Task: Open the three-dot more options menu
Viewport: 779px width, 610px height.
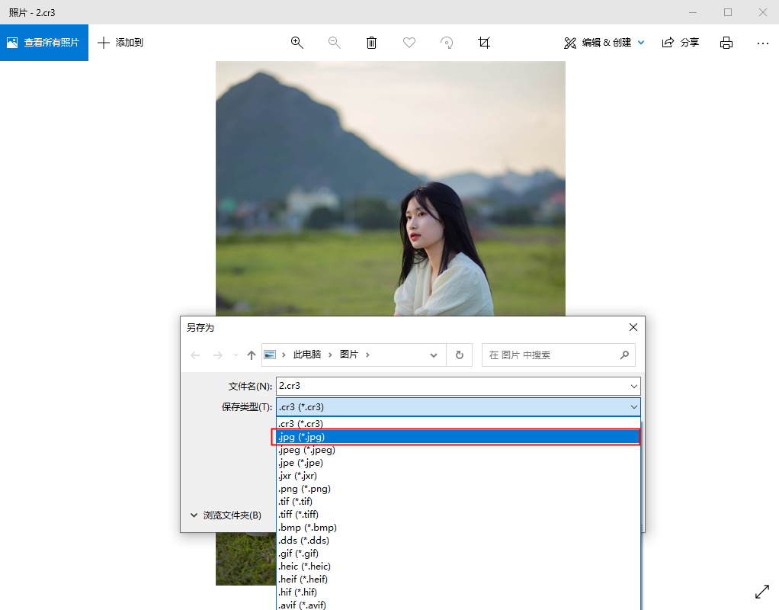Action: pyautogui.click(x=763, y=43)
